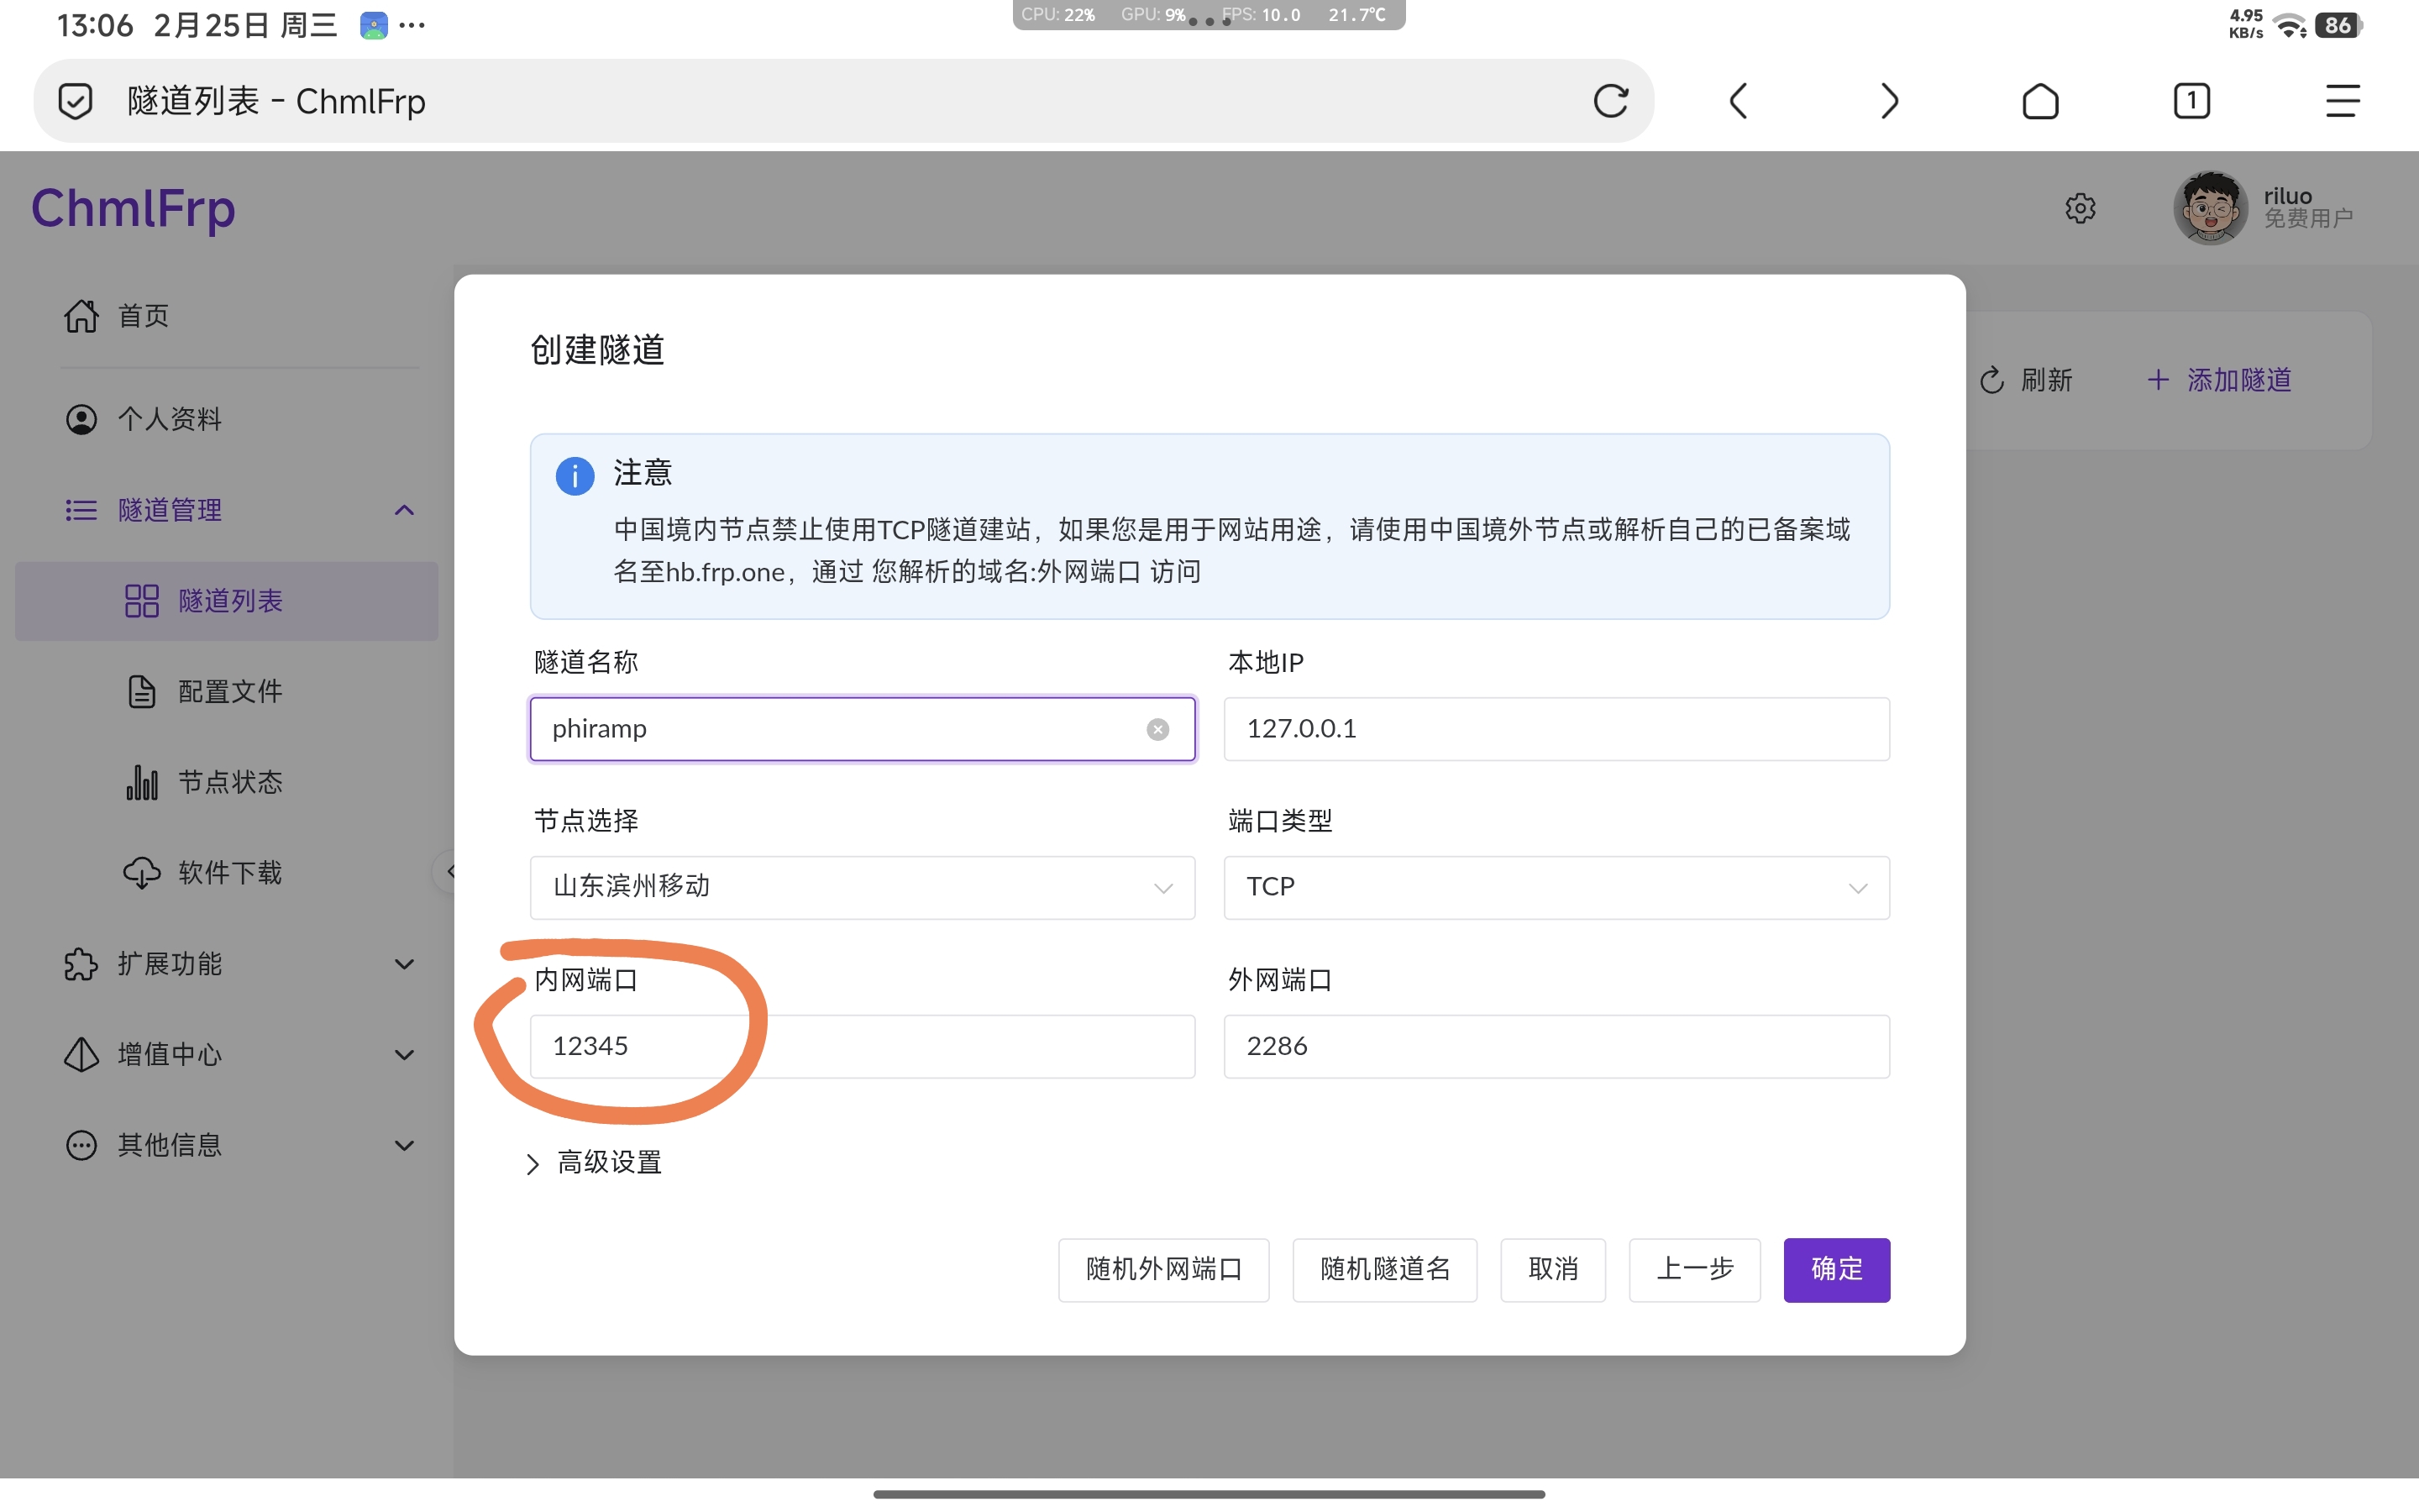This screenshot has width=2419, height=1512.
Task: Open the 节点选择 dropdown
Action: 862,887
